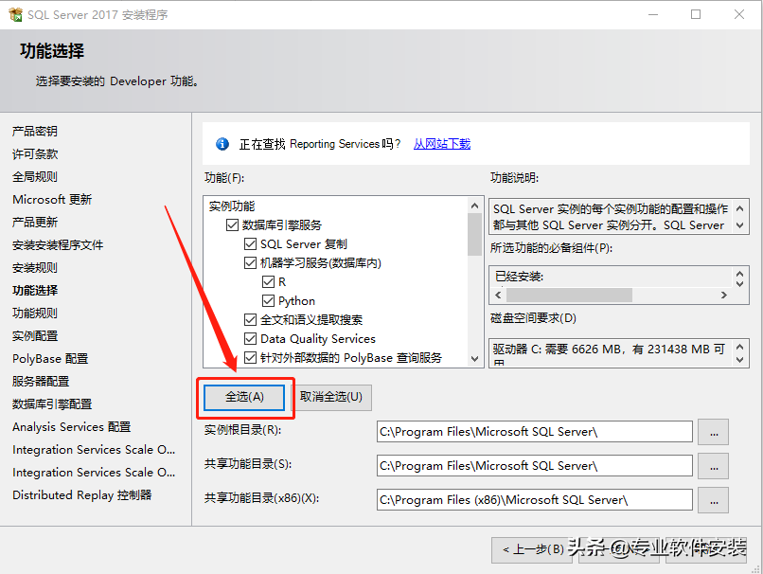
Task: Click the 驱动器 C: disk space text
Action: tap(609, 350)
